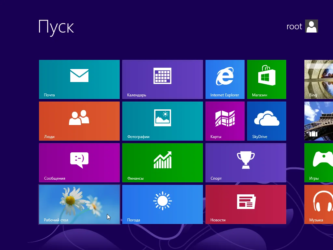
Task: Open the Eiffel Tower travel tile
Action: pyautogui.click(x=319, y=121)
